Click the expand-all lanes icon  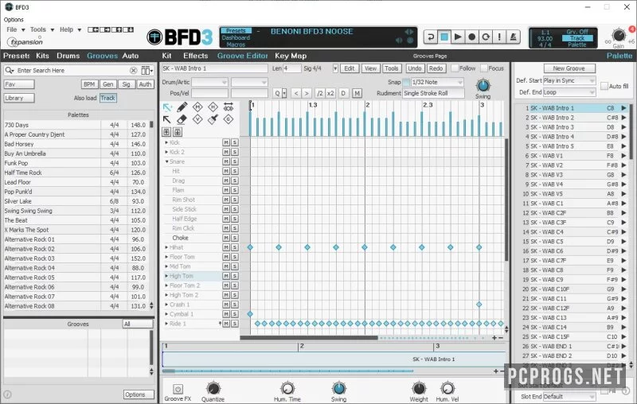point(178,132)
